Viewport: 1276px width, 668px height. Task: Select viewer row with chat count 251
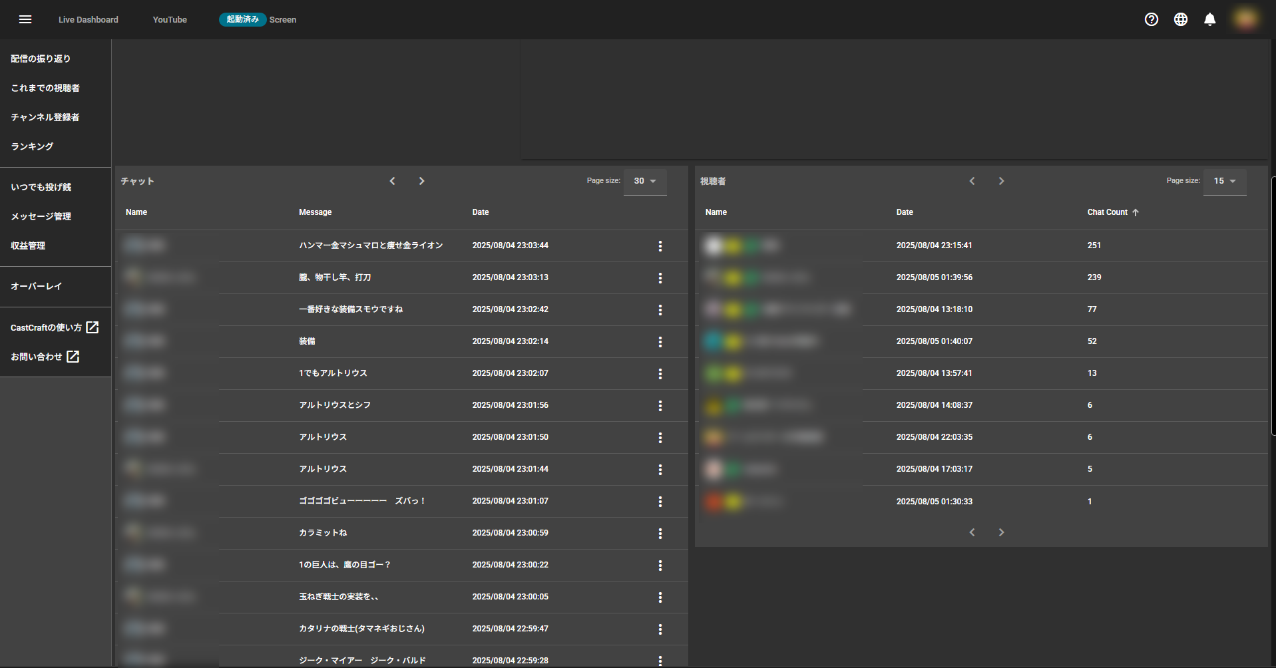pos(981,246)
